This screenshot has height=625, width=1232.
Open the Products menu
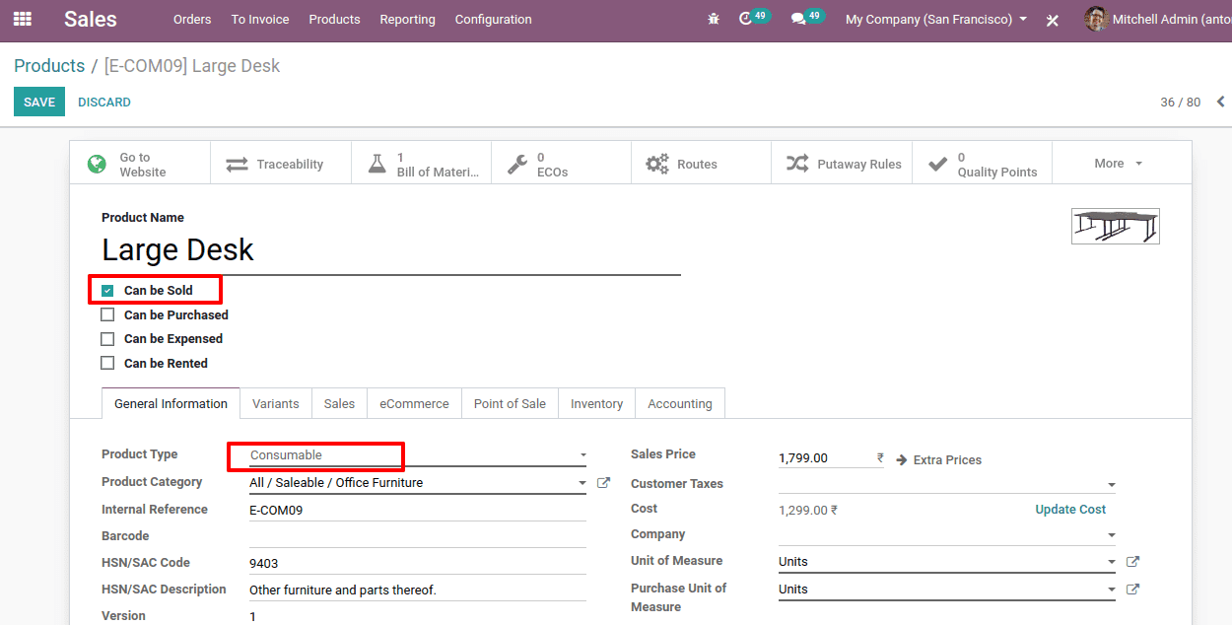334,19
